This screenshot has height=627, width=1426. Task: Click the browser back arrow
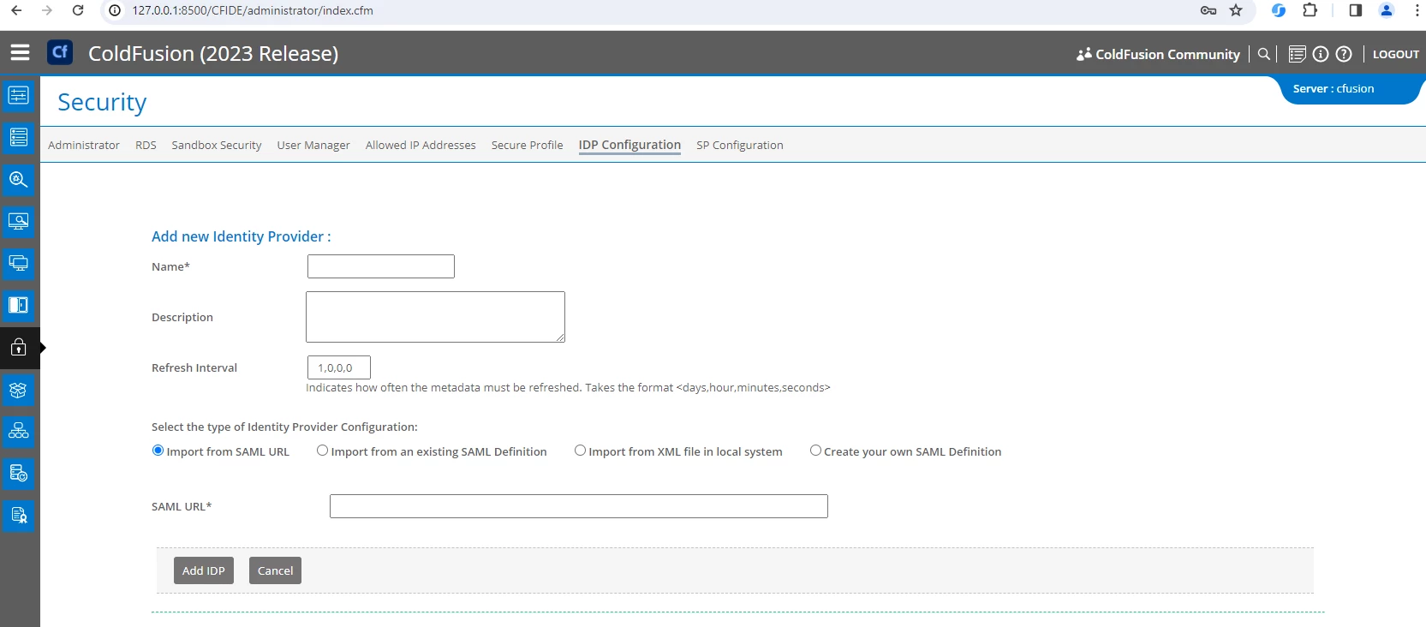pos(16,10)
